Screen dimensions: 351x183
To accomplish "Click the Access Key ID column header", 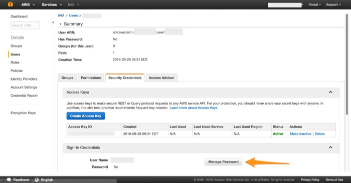I will [x=94, y=126].
